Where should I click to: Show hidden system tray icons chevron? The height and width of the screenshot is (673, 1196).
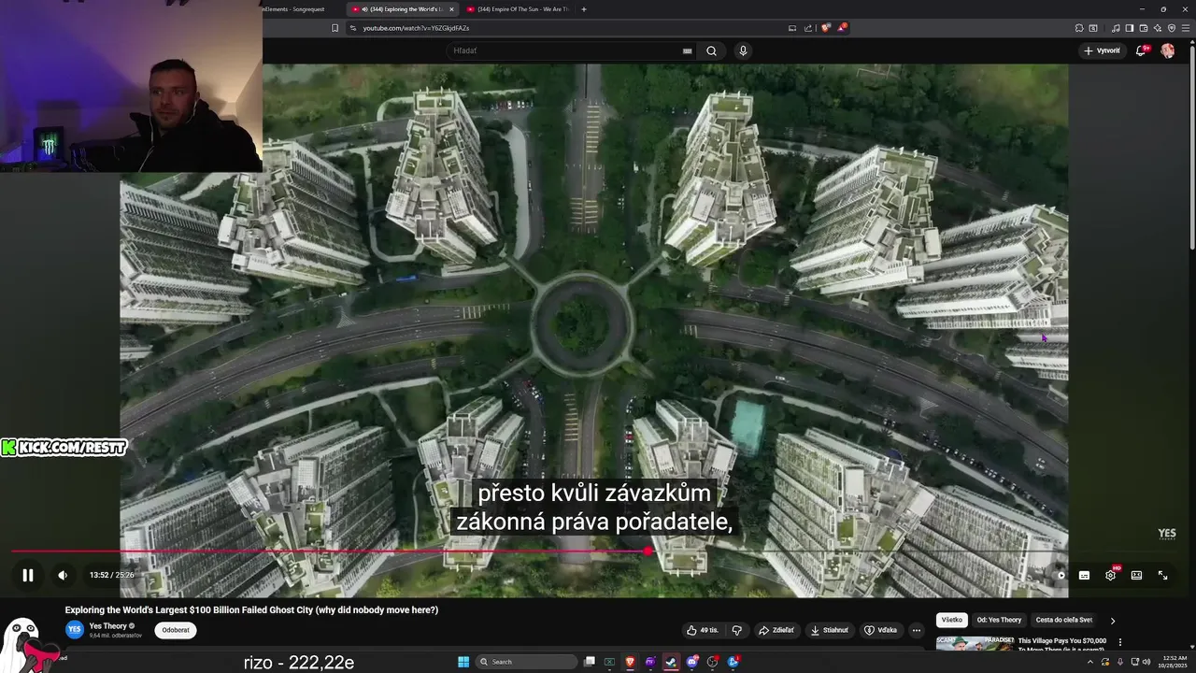coord(1091,662)
